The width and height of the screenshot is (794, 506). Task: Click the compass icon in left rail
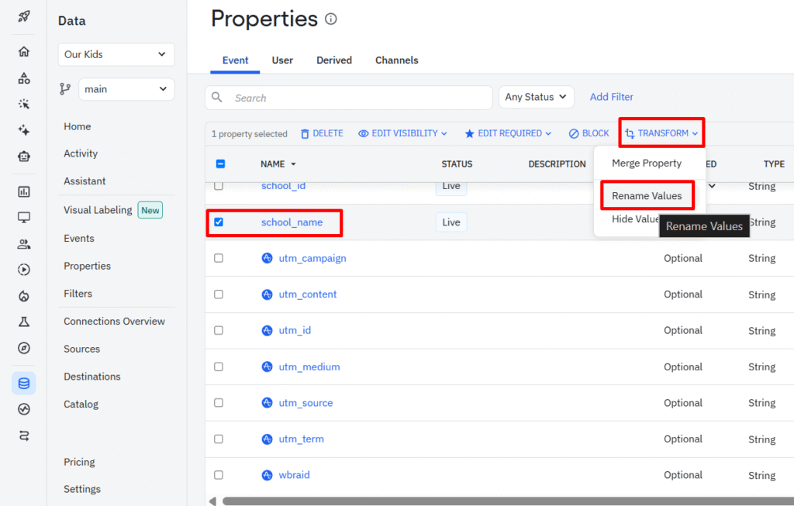pyautogui.click(x=24, y=348)
